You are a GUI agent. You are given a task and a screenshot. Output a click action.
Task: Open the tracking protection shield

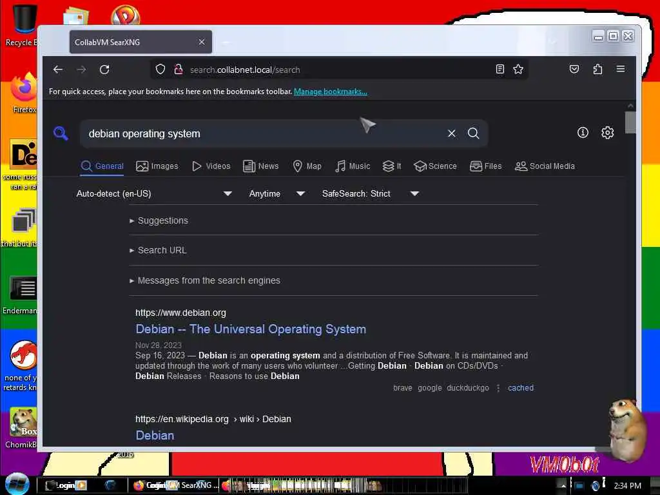160,69
